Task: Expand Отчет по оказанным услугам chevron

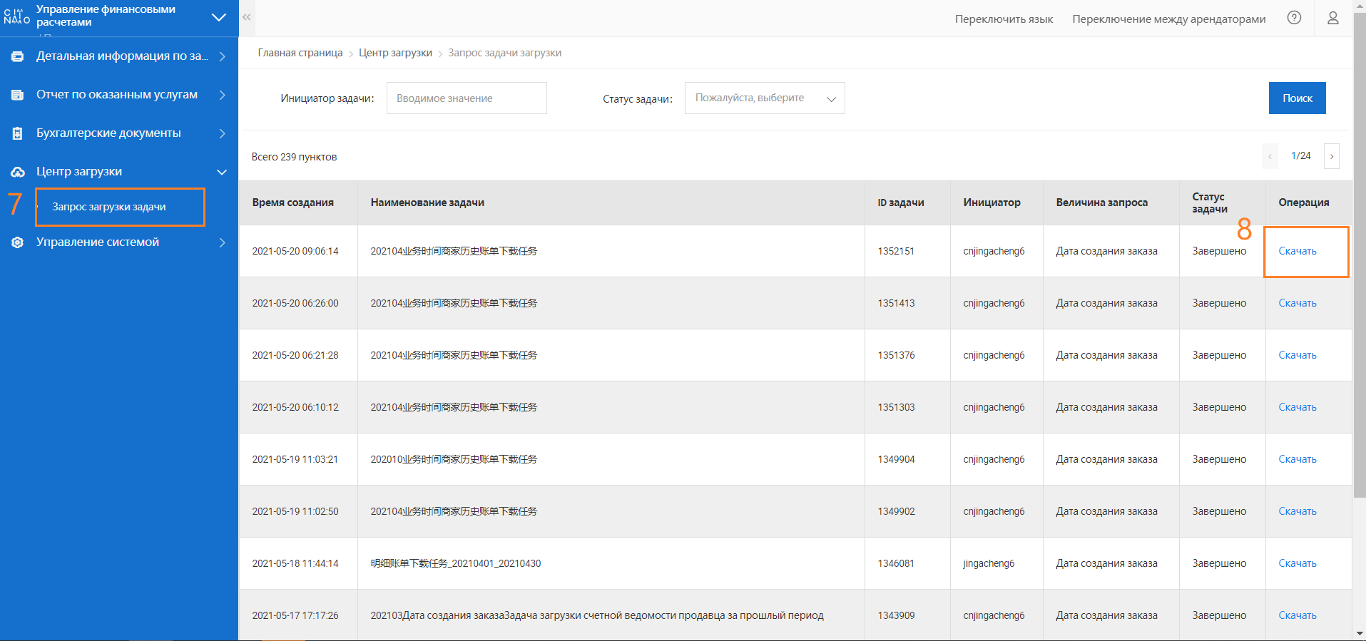Action: click(223, 95)
